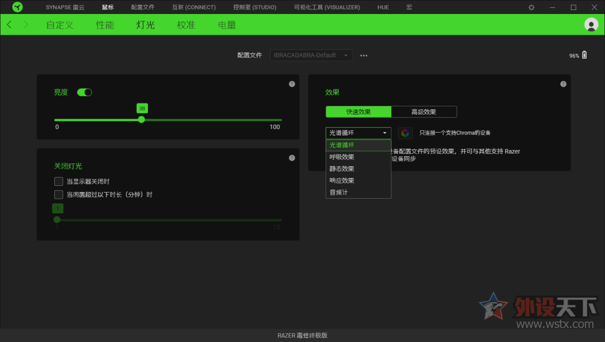Switch to 自定义 tab

(60, 25)
